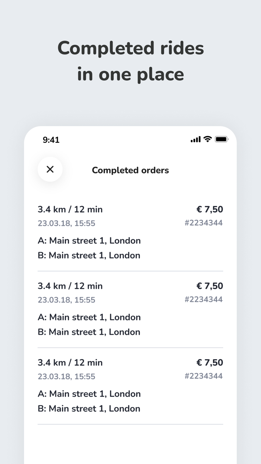Open the second ride entry

[70, 286]
